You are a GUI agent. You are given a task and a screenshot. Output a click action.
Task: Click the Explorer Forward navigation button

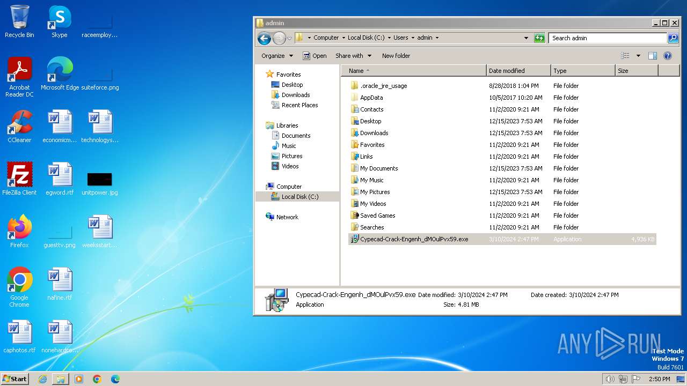(x=279, y=38)
